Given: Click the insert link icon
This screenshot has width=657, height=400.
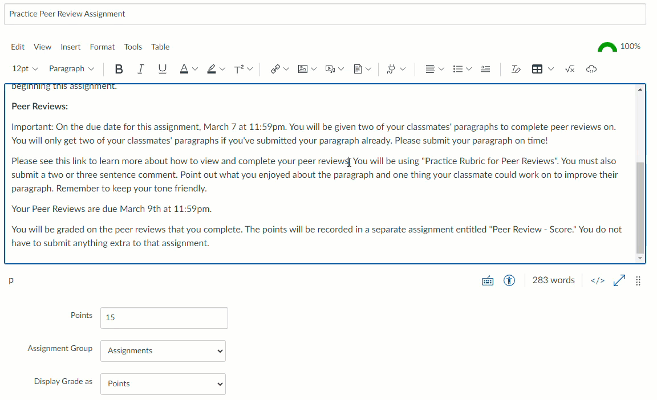Looking at the screenshot, I should [x=275, y=69].
